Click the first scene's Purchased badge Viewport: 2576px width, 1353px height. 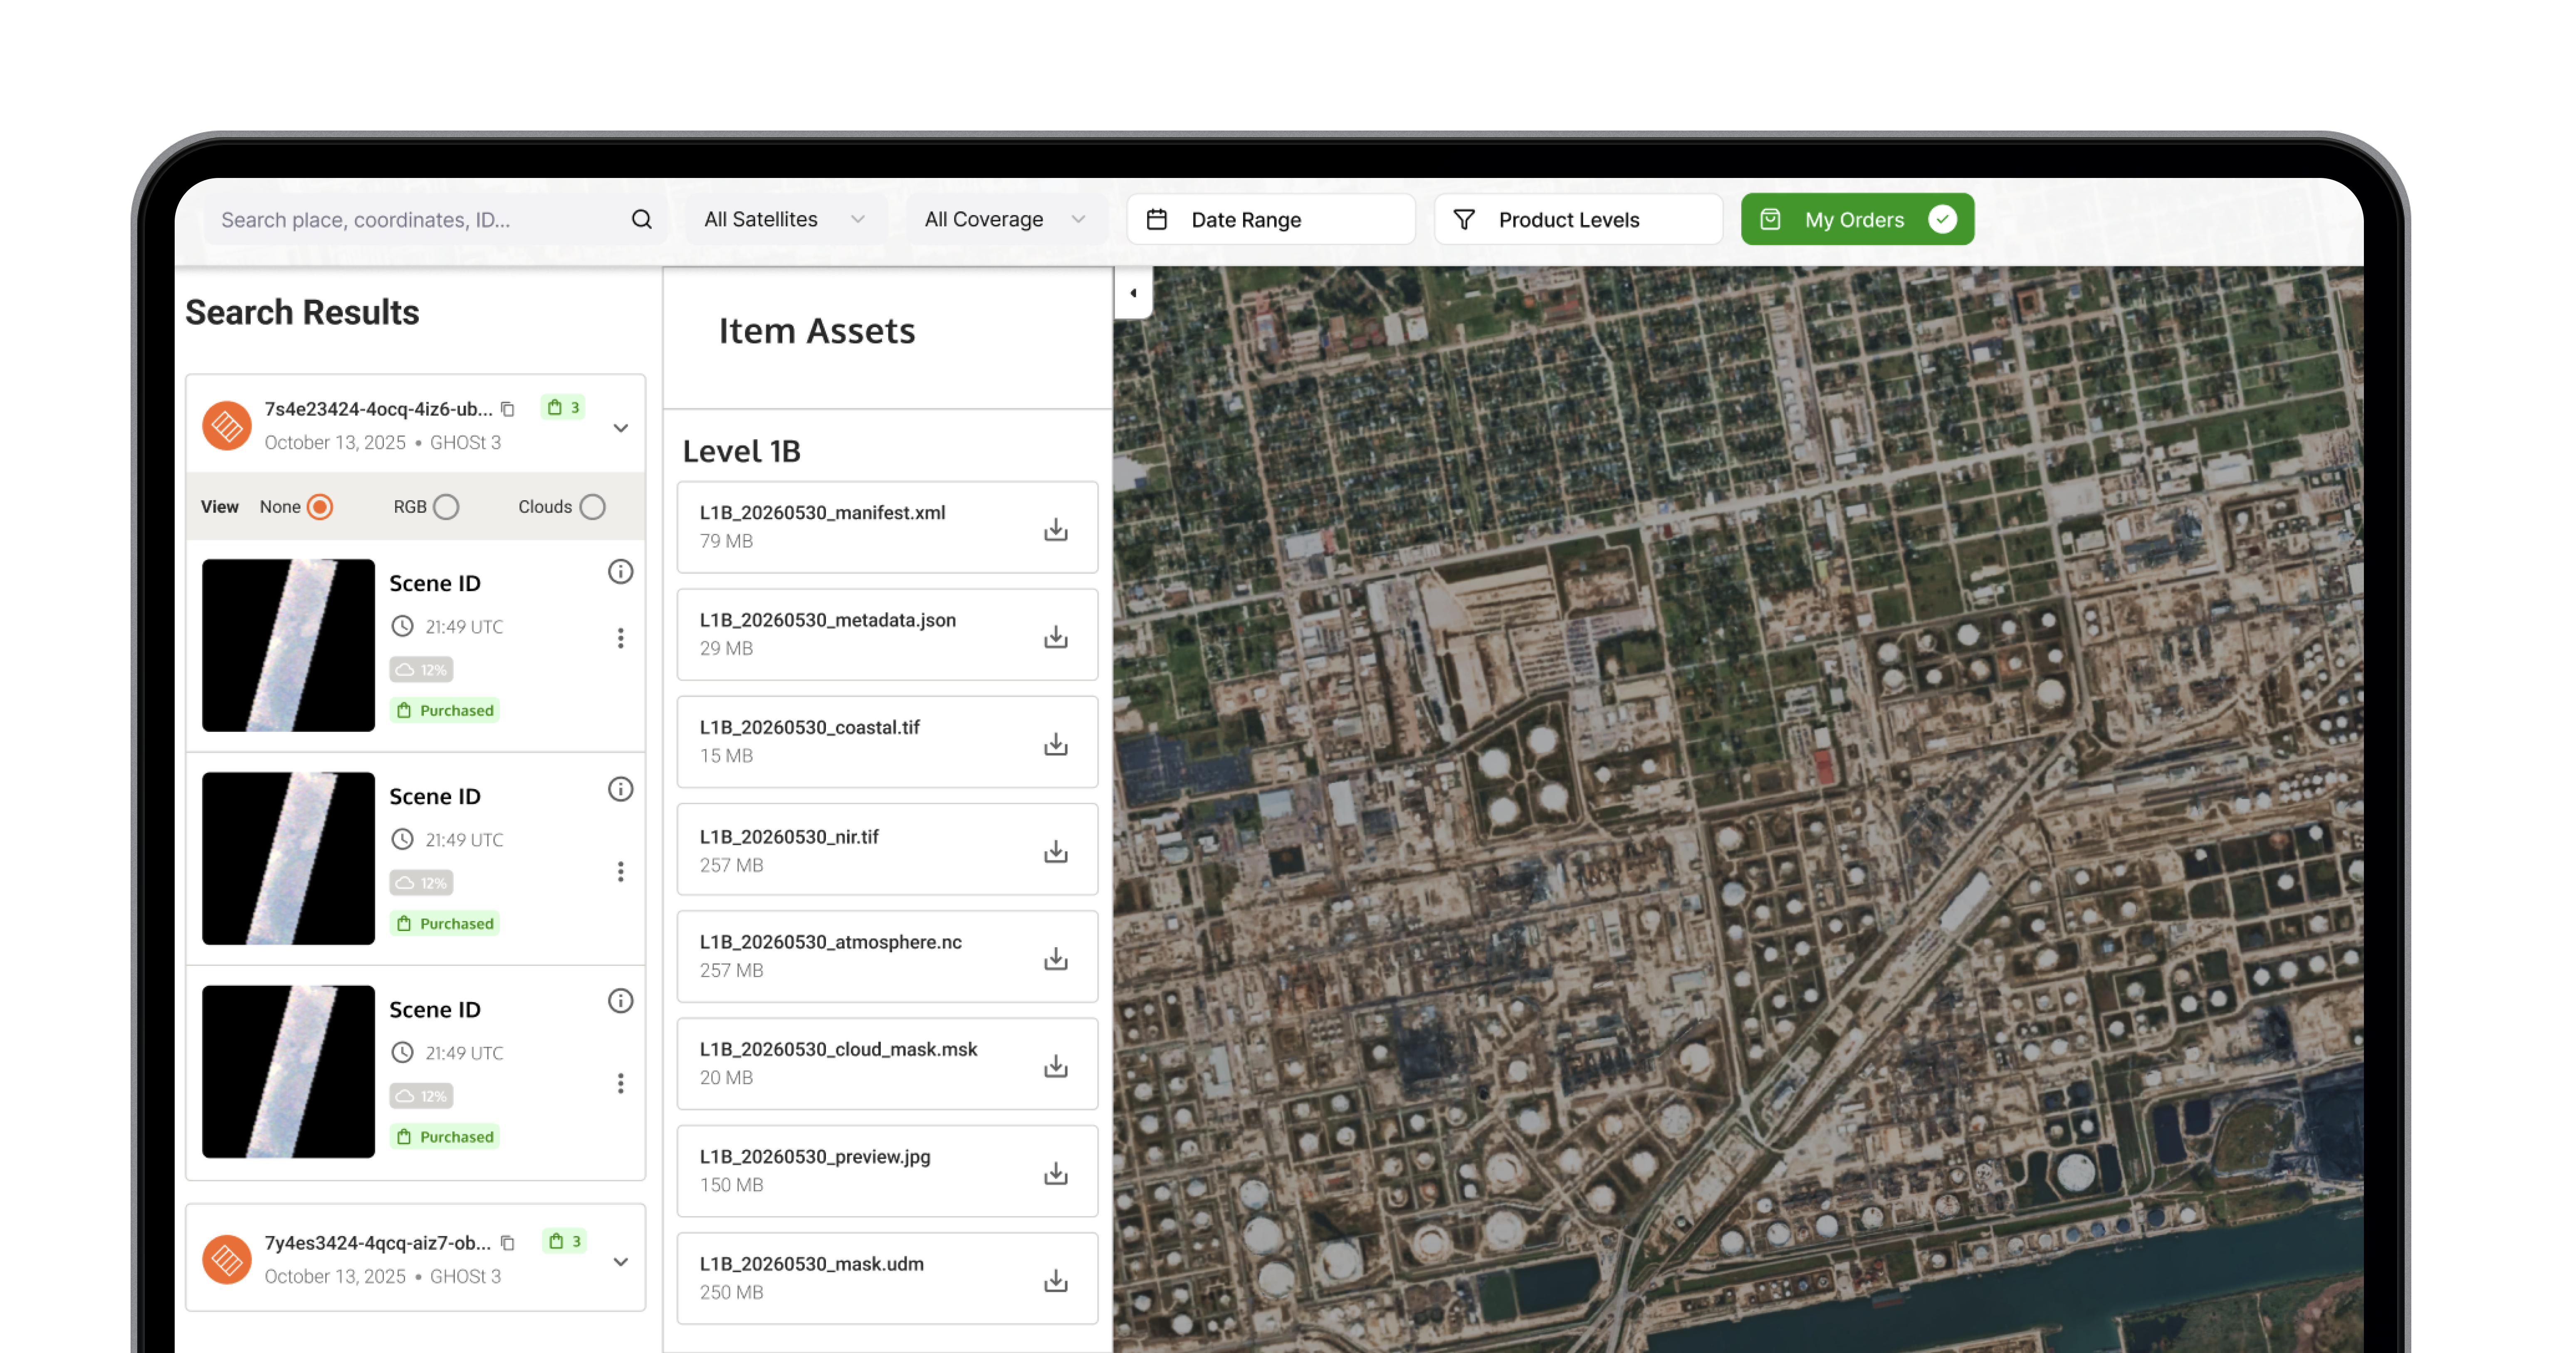pyautogui.click(x=445, y=710)
